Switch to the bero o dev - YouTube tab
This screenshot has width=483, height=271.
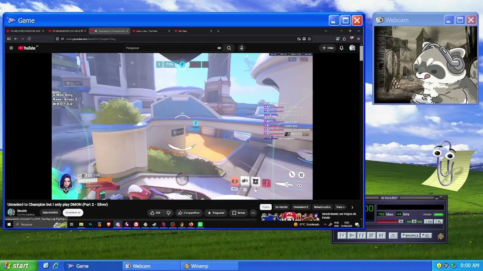coord(151,31)
